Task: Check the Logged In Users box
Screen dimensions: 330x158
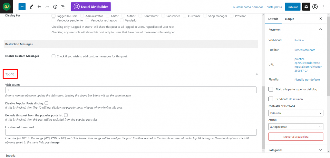Action: click(x=53, y=16)
